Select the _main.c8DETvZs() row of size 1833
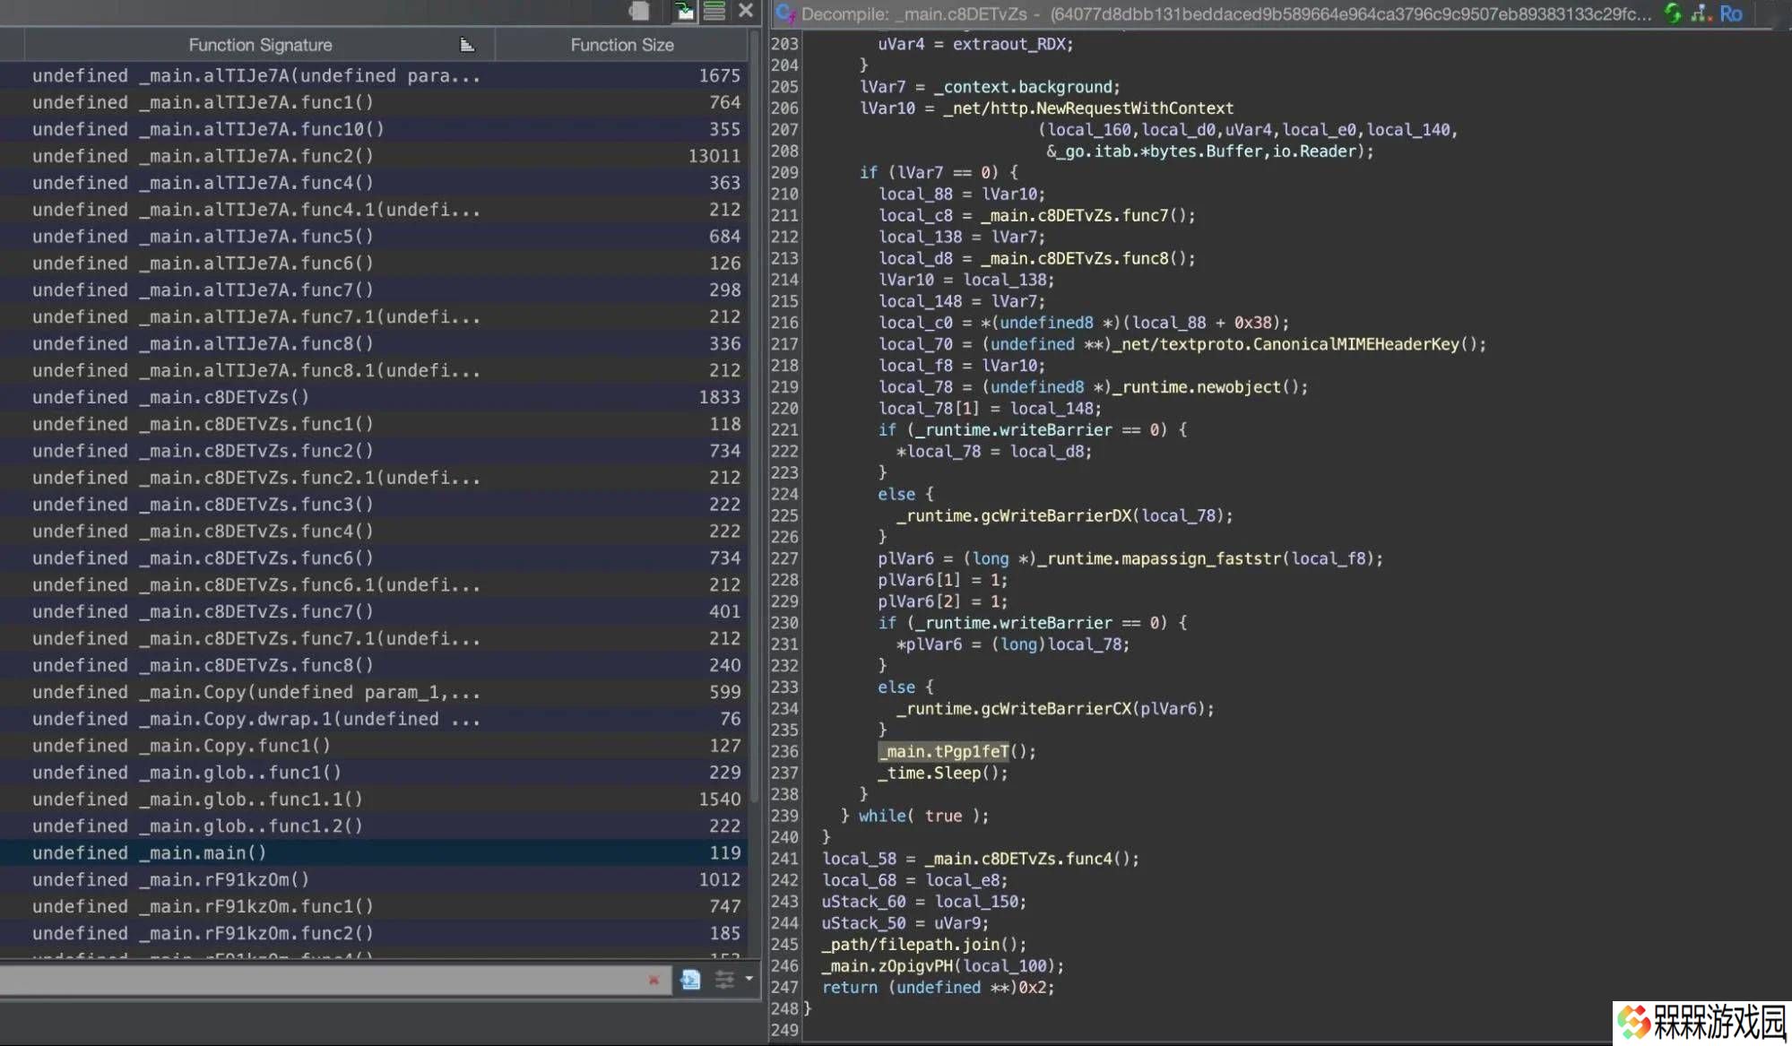The width and height of the screenshot is (1792, 1046). tap(374, 396)
